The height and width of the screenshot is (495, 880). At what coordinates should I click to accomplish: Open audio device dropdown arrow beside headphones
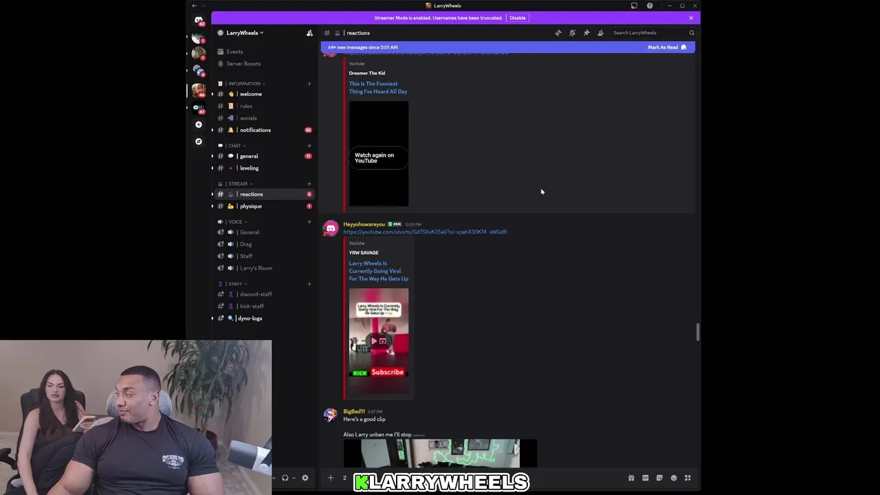[x=294, y=478]
